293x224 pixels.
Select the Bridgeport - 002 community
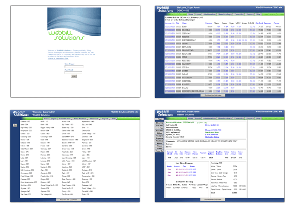(x=26, y=131)
